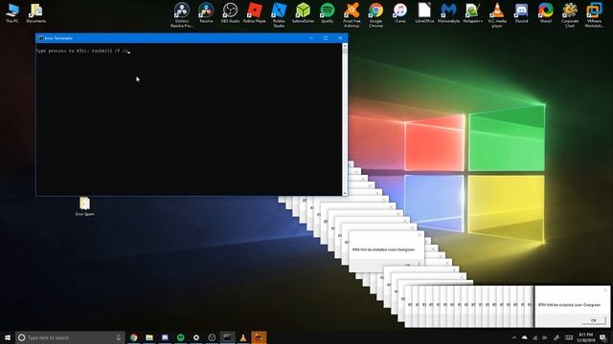Image resolution: width=613 pixels, height=344 pixels.
Task: Launch Avast Free Antivirus from desktop
Action: tap(352, 15)
